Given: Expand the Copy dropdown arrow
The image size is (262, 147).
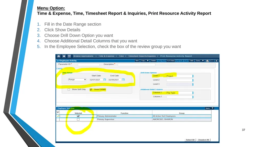Looking at the screenshot, I should click(148, 61).
